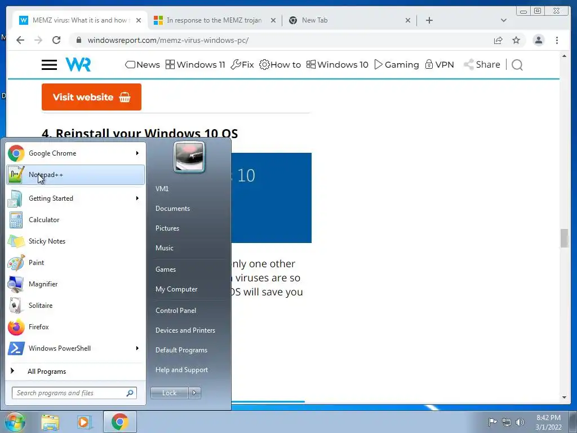Open Windows PowerShell entry

pos(76,348)
